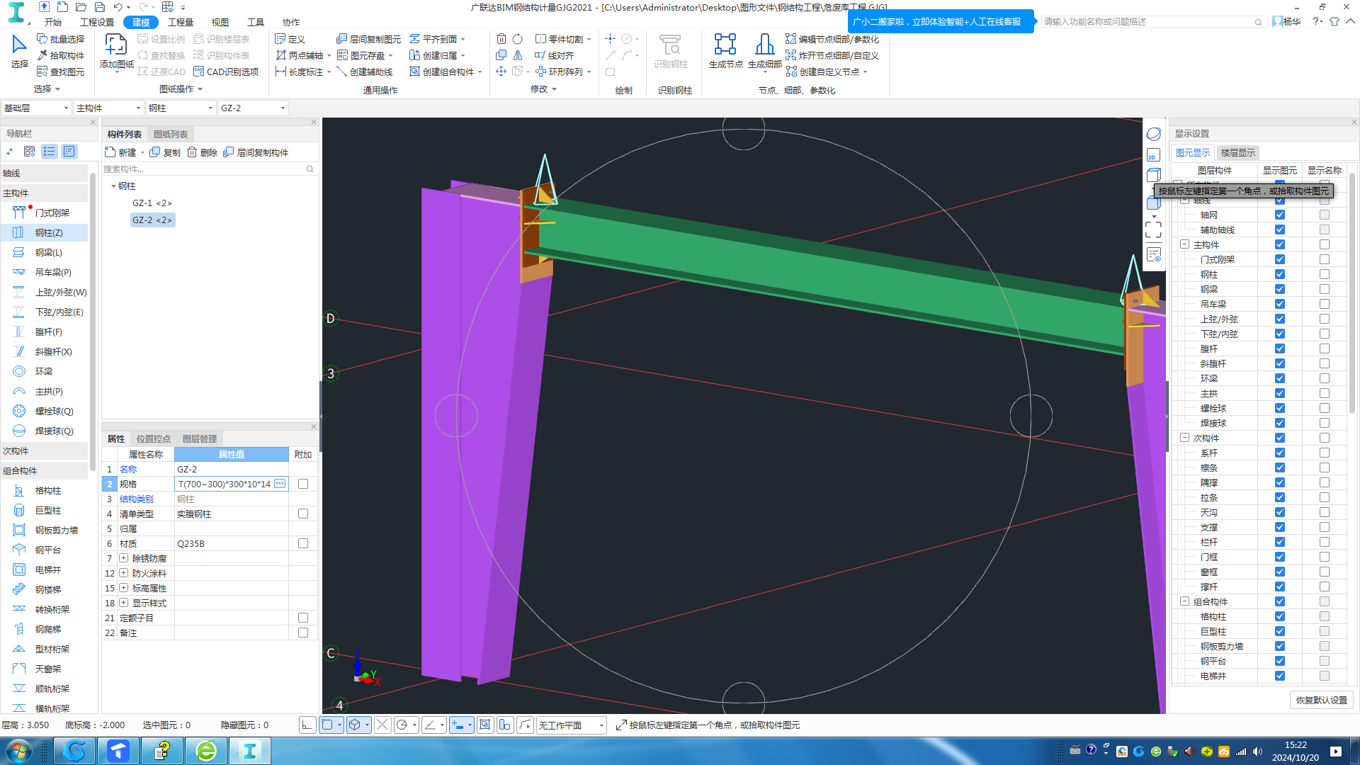
Task: Click the 拾取构件 tool
Action: point(61,55)
